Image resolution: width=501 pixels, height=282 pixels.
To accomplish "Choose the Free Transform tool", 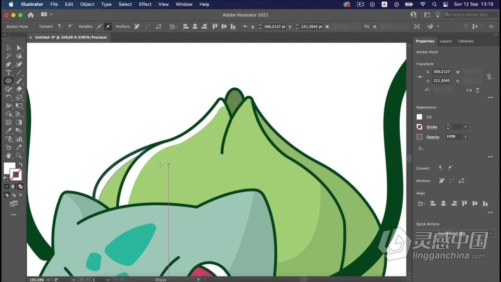I will 19,106.
